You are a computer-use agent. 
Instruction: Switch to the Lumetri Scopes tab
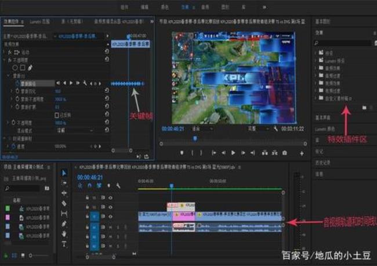39,21
